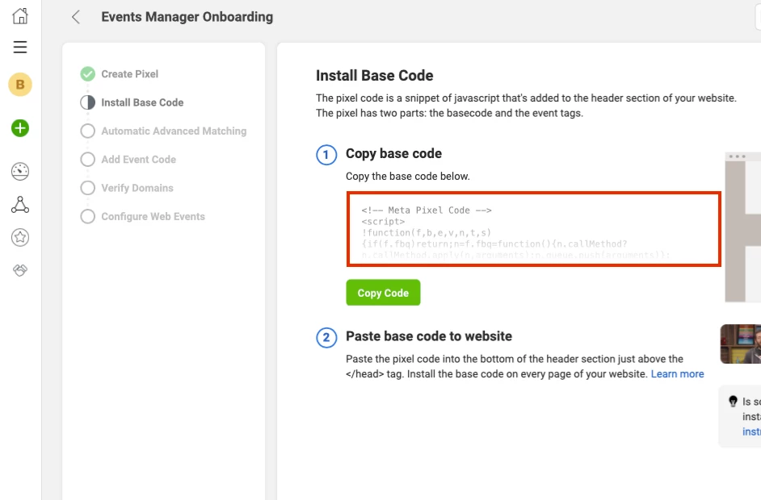Select the Automatic Advanced Matching step circle
Viewport: 761px width, 500px height.
coord(88,131)
